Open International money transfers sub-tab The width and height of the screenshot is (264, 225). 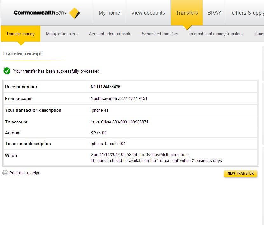pos(216,34)
